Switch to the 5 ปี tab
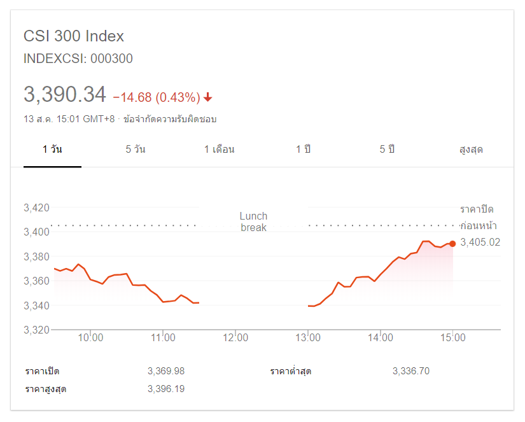Image resolution: width=525 pixels, height=422 pixels. 387,150
